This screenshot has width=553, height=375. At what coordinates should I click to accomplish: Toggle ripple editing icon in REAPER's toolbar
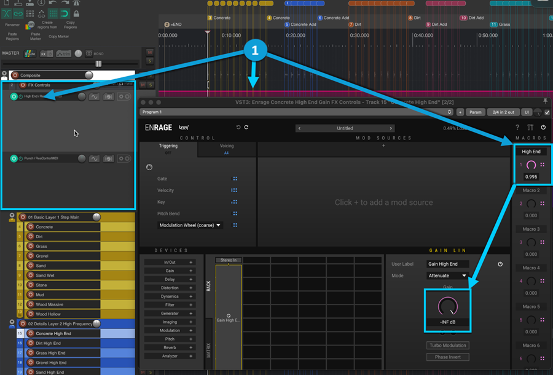(30, 14)
